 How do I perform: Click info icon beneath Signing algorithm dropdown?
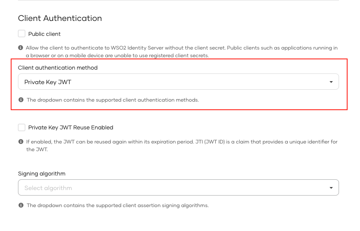click(x=21, y=205)
